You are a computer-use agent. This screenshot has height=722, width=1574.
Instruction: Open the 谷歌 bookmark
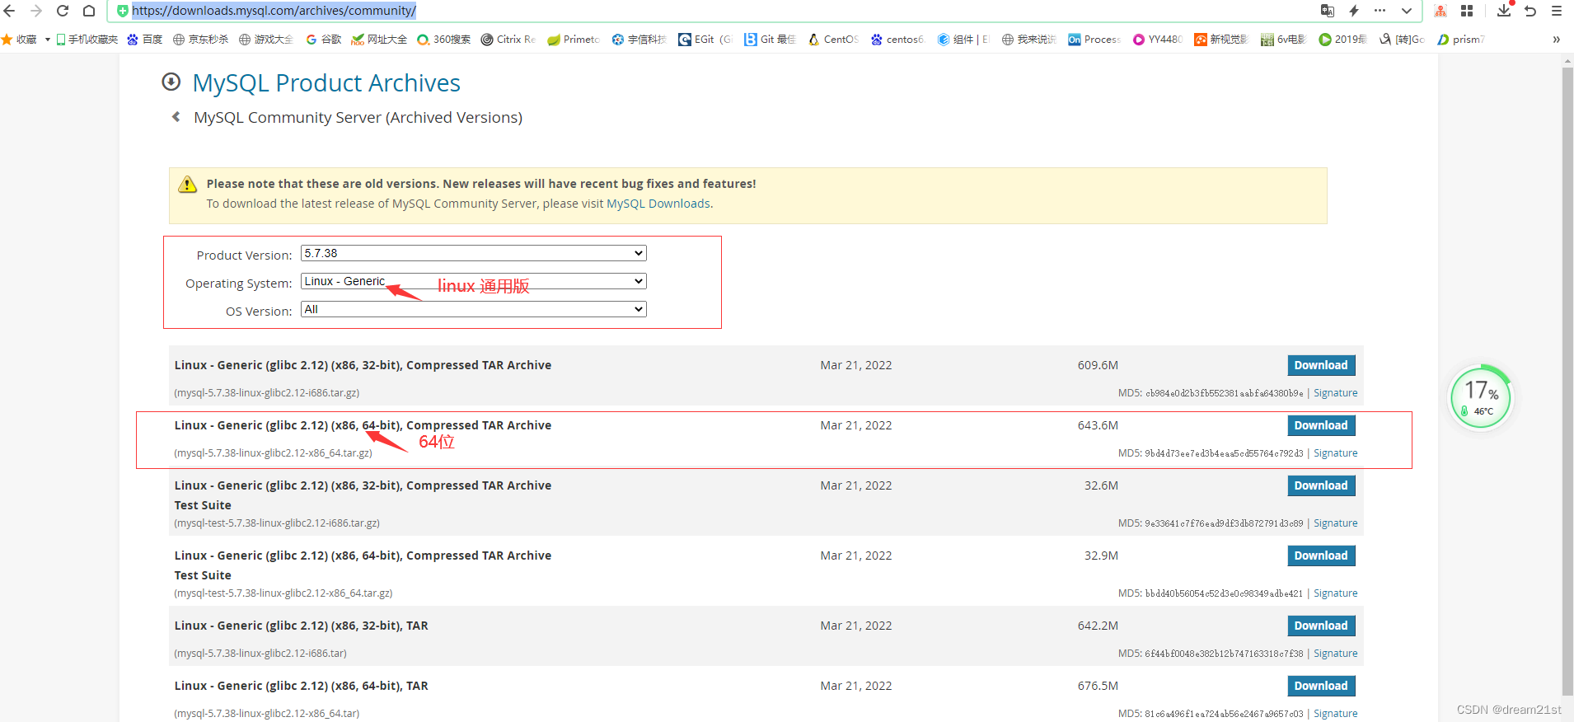[x=324, y=39]
